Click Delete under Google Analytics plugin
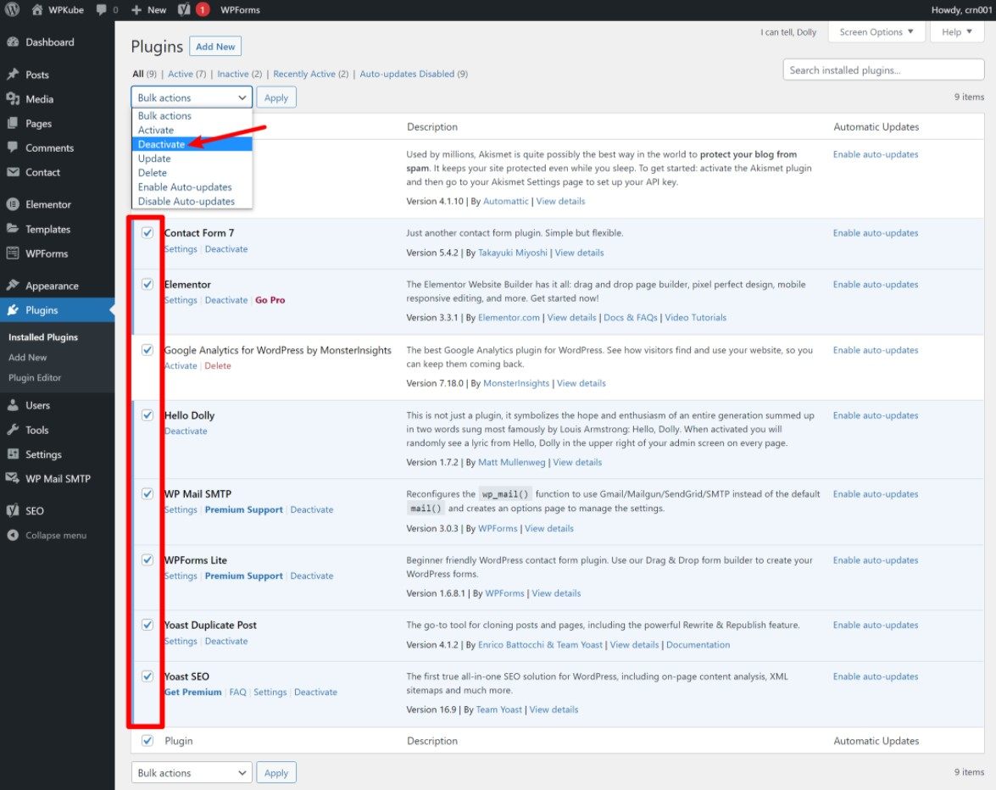 pyautogui.click(x=218, y=366)
